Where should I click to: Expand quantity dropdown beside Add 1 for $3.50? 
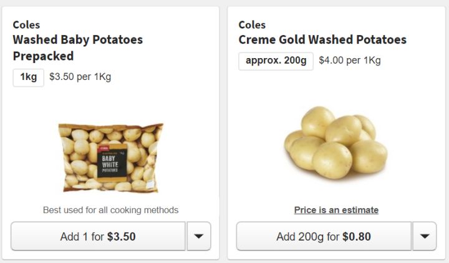pyautogui.click(x=199, y=236)
